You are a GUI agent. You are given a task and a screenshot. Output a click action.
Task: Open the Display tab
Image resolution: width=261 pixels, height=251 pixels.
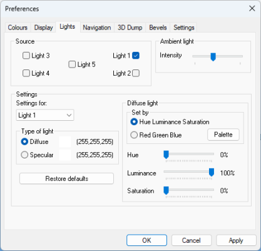pyautogui.click(x=43, y=28)
